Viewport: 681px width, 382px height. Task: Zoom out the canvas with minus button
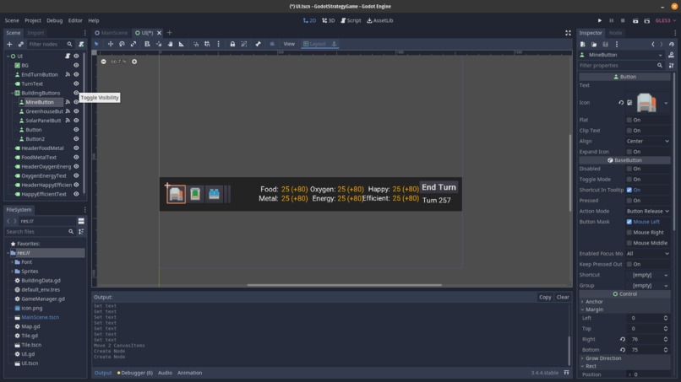click(x=103, y=62)
